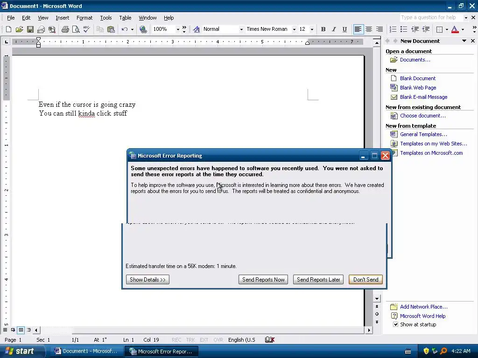The height and width of the screenshot is (358, 478).
Task: Open General Templates link
Action: coord(423,134)
